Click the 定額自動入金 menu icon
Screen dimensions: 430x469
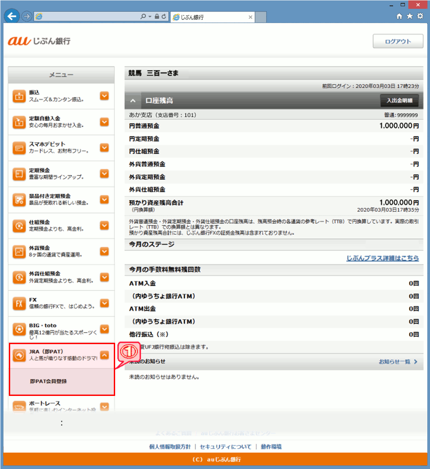[x=19, y=122]
